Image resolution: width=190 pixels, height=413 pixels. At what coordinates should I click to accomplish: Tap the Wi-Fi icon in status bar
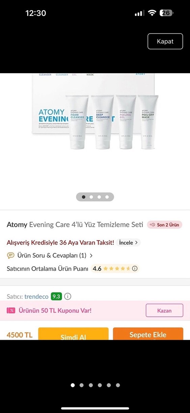tap(152, 13)
